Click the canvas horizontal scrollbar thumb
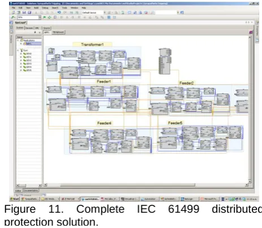The image size is (262, 228). (x=127, y=185)
